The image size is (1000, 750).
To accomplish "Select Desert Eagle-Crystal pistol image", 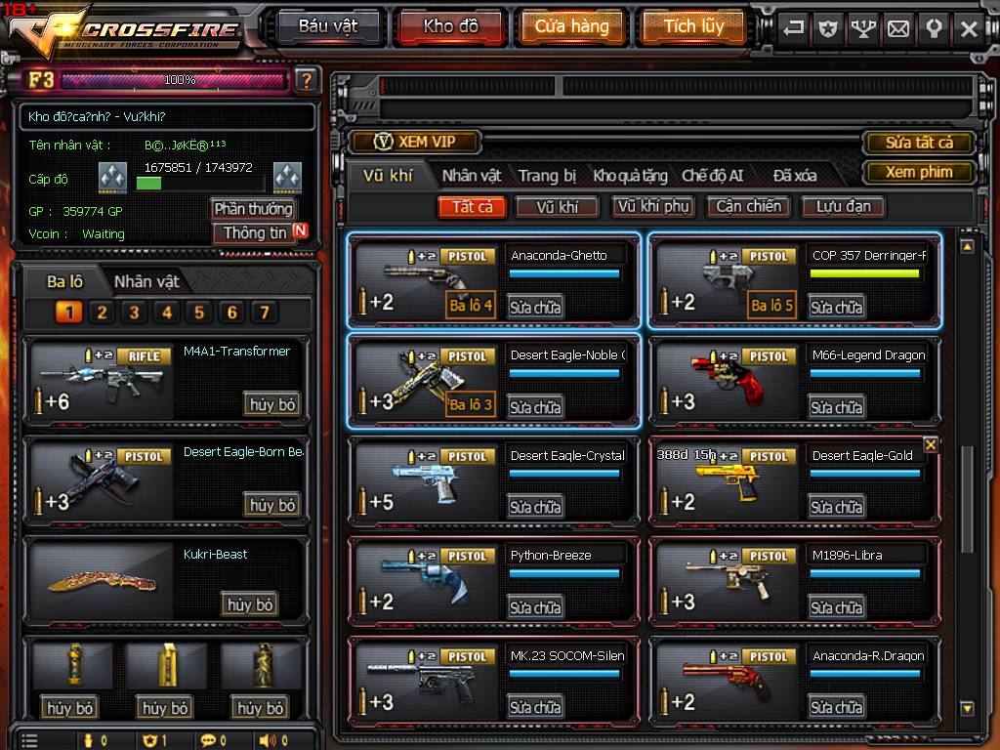I will (426, 481).
